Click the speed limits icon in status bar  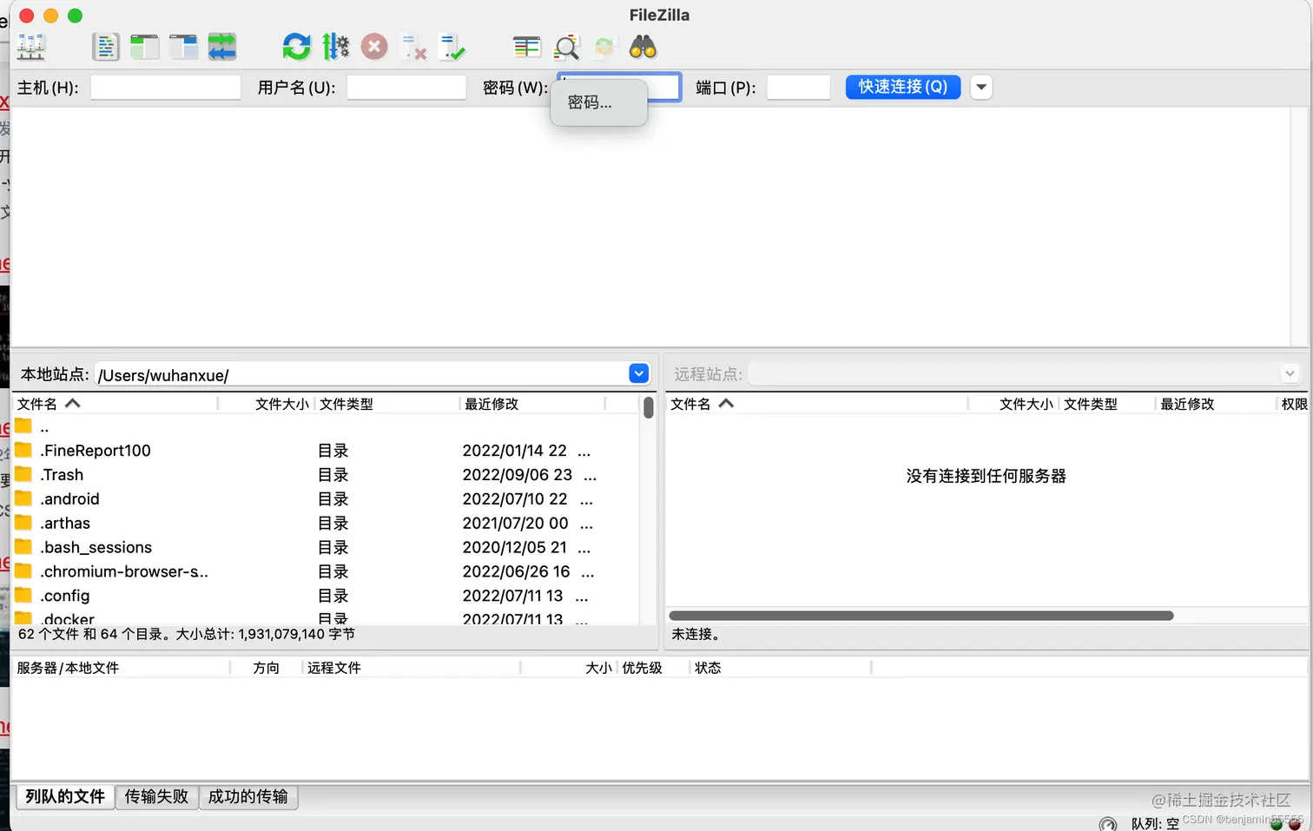[1108, 824]
